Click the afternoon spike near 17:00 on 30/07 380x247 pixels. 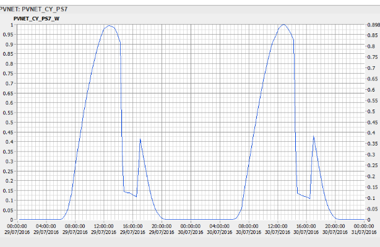click(x=314, y=136)
